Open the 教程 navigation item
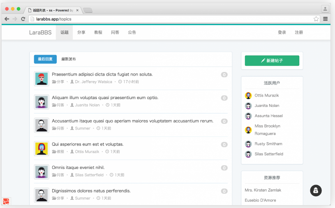335x208 pixels. [98, 32]
